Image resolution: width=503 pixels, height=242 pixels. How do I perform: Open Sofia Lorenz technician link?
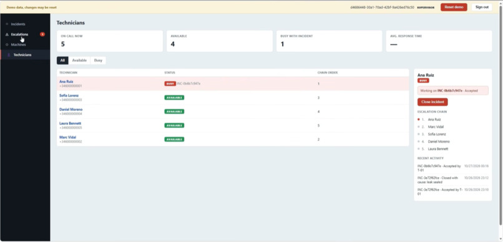[x=69, y=95]
